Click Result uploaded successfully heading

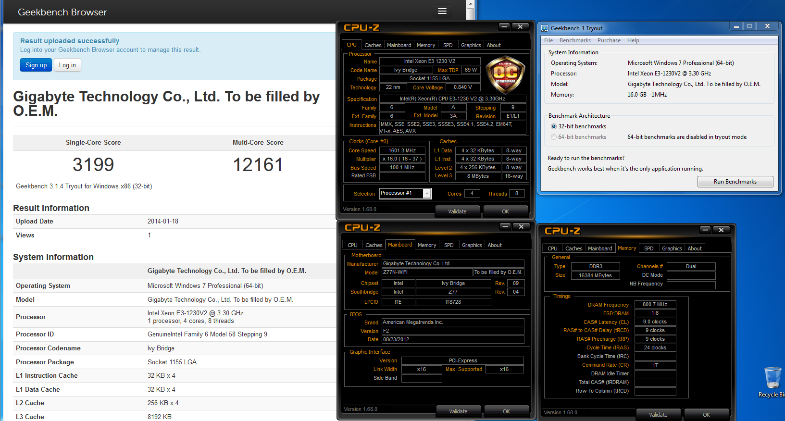70,41
